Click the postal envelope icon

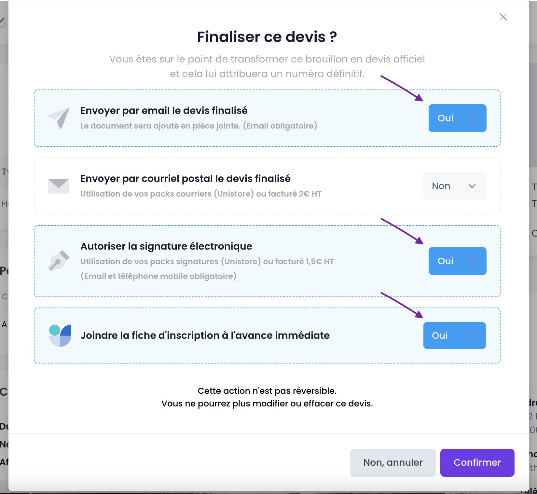59,186
